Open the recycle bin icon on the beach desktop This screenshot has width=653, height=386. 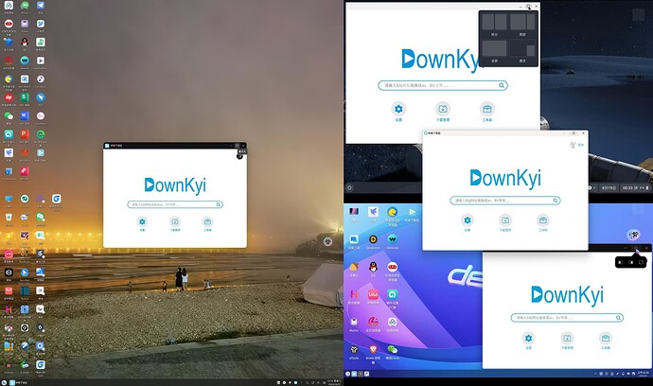(x=9, y=217)
